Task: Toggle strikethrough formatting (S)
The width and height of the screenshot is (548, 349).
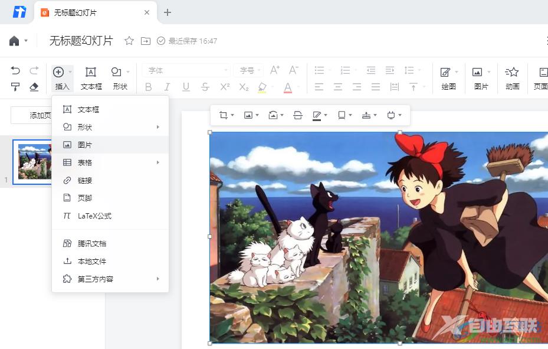Action: 205,87
